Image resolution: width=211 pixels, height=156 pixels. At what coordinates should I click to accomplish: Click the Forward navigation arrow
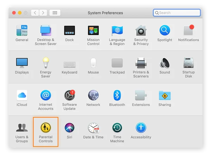(43, 13)
